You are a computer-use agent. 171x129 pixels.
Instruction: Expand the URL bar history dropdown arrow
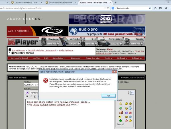coord(105,8)
